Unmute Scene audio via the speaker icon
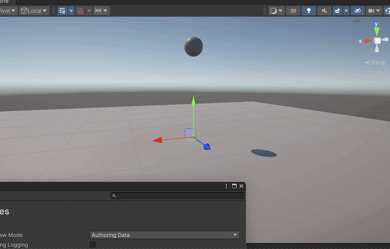 click(324, 11)
